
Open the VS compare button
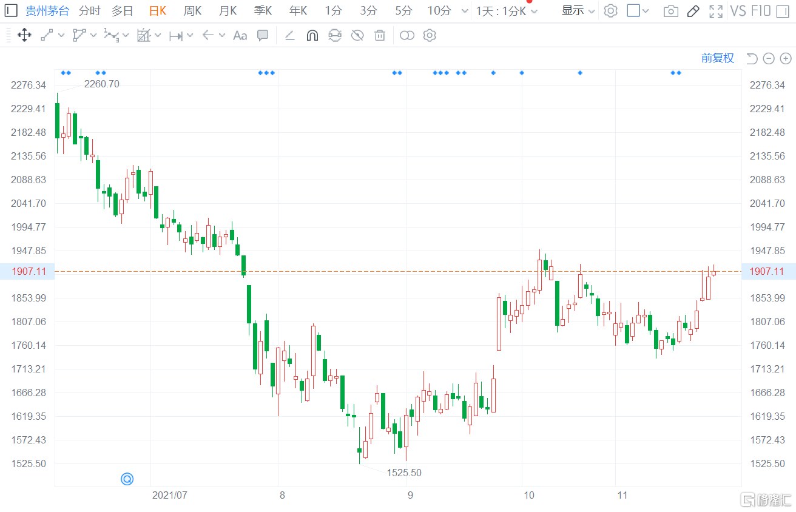(x=738, y=10)
